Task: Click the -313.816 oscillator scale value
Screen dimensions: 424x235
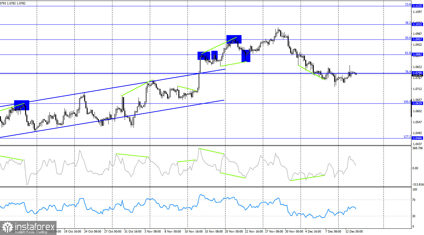Action: point(418,185)
